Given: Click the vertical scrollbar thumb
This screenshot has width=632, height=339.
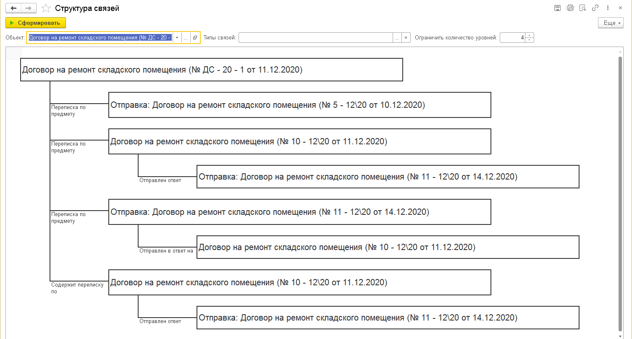Looking at the screenshot, I should coord(620,193).
